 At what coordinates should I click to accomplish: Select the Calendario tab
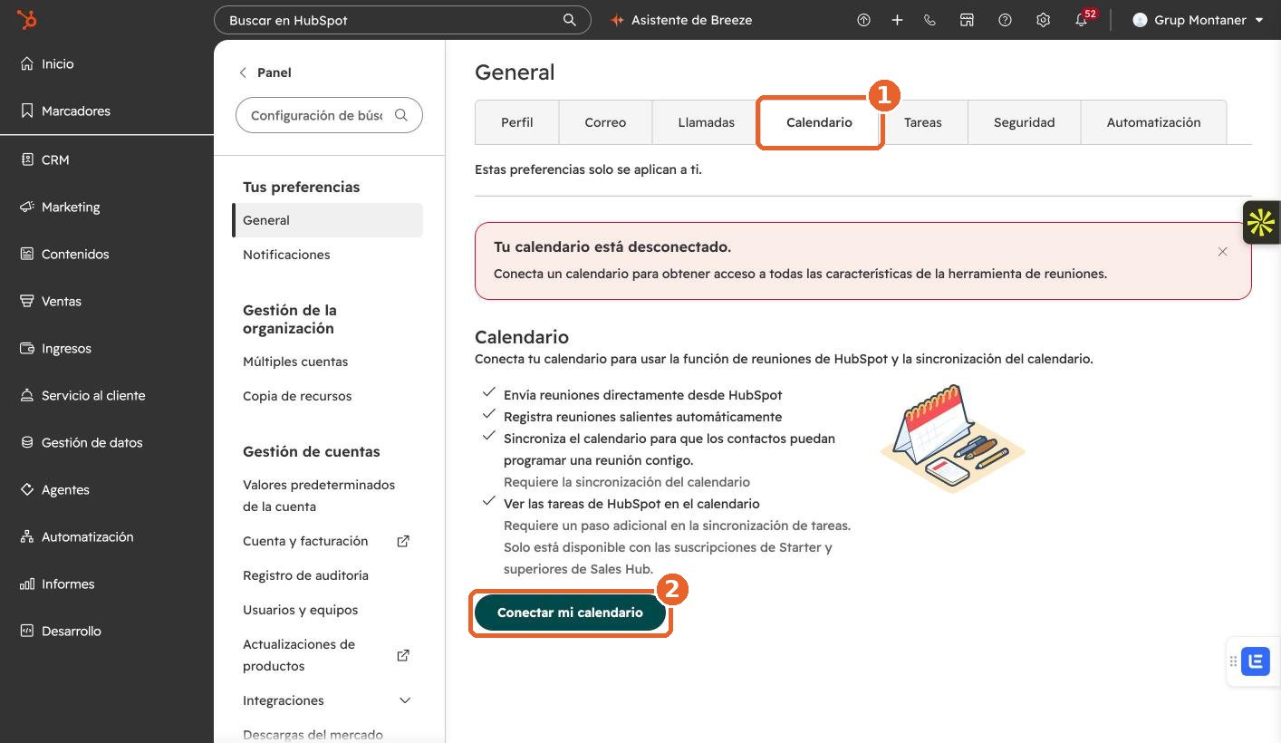(x=819, y=122)
